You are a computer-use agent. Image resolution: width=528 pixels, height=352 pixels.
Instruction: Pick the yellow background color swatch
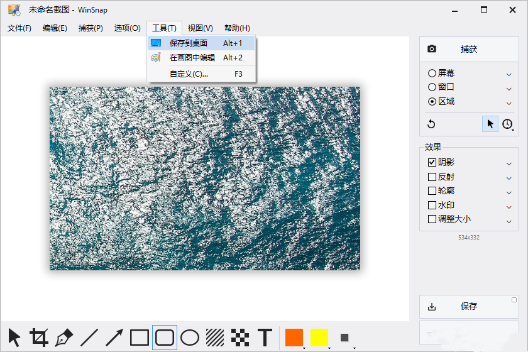click(319, 338)
